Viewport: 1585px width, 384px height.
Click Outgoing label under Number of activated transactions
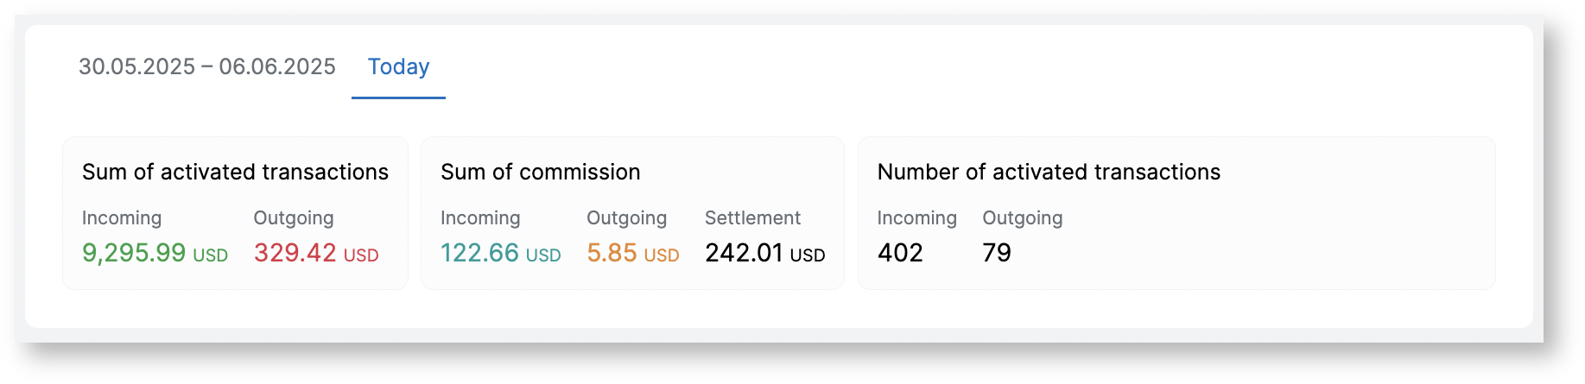pyautogui.click(x=1022, y=218)
